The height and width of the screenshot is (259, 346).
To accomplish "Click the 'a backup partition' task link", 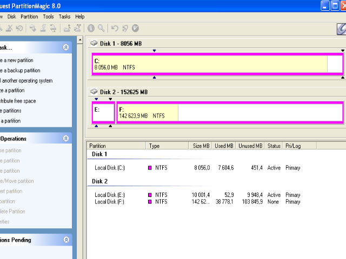I will click(20, 70).
